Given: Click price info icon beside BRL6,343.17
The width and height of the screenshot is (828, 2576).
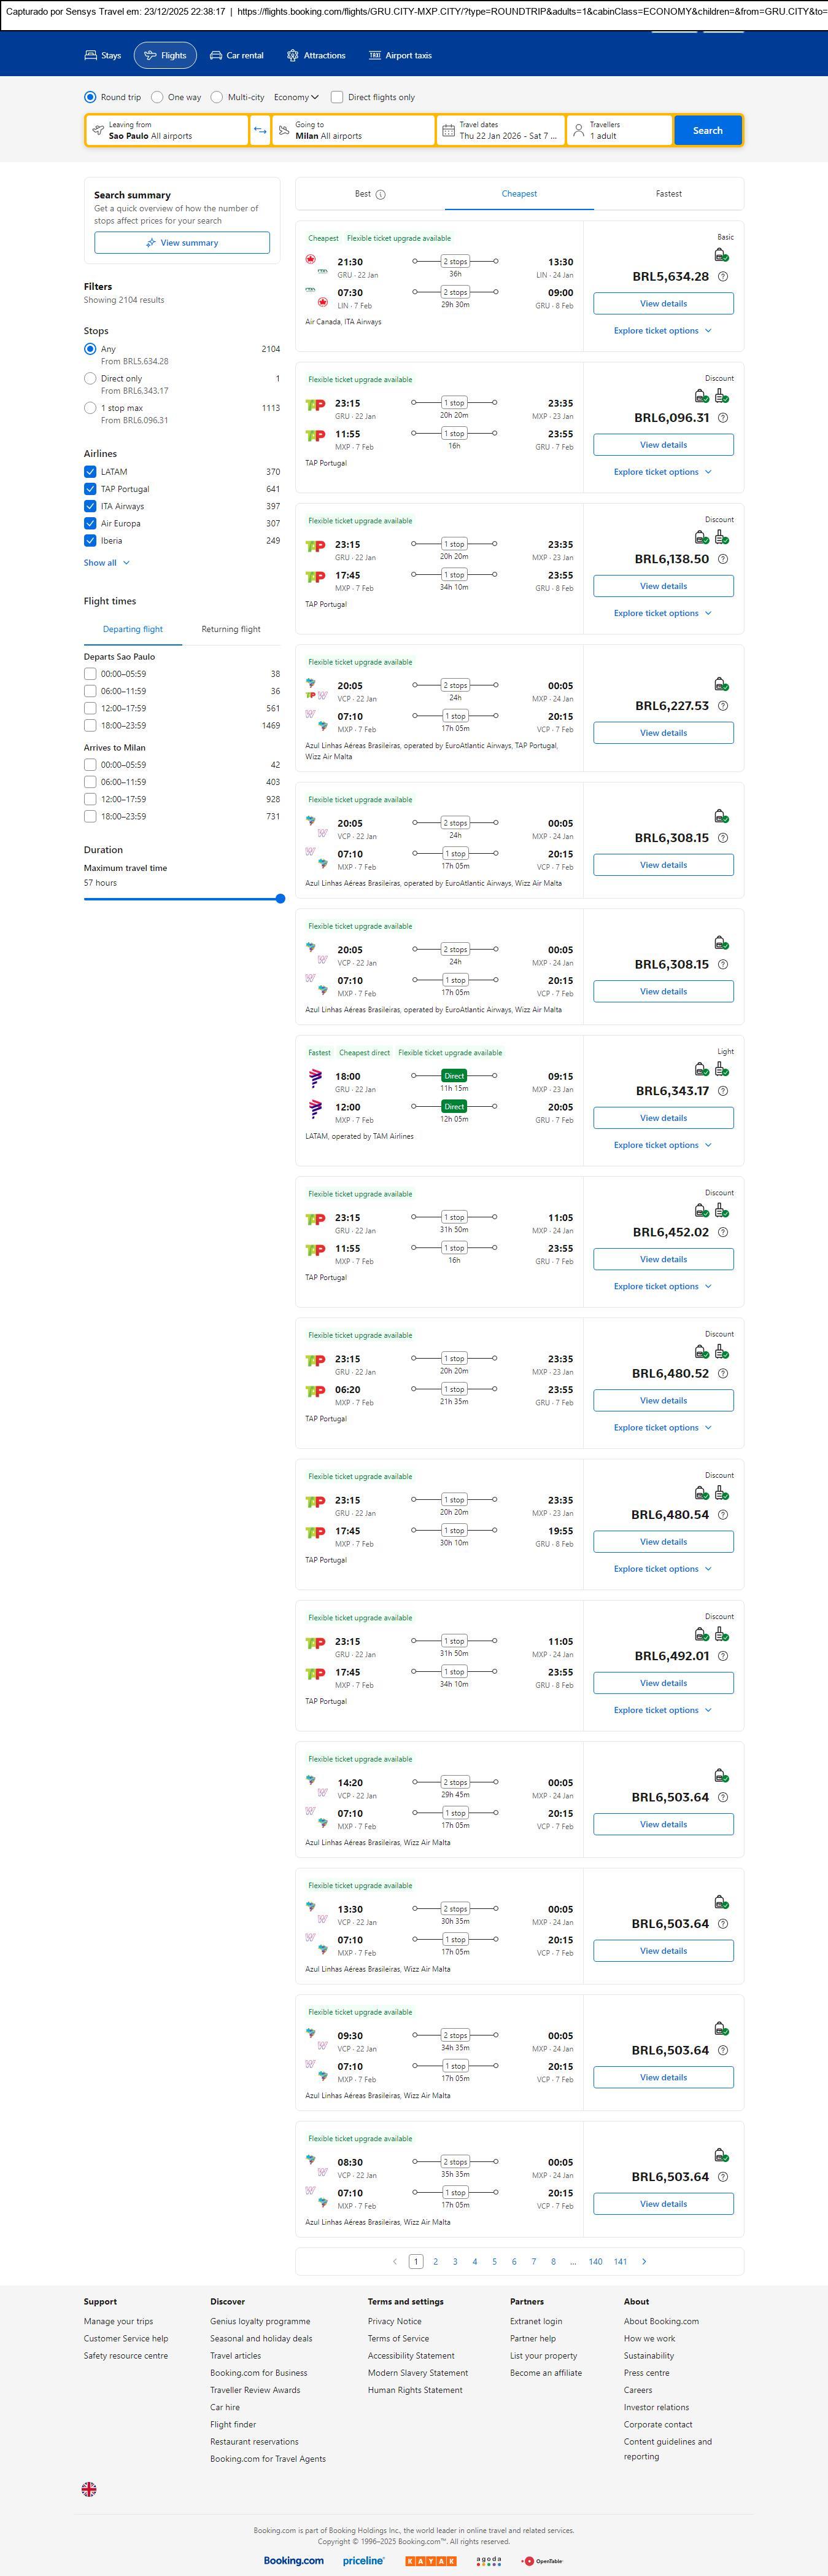Looking at the screenshot, I should click(x=723, y=1091).
